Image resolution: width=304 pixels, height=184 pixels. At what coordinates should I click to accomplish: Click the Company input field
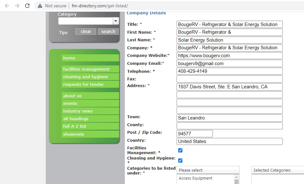point(230,48)
